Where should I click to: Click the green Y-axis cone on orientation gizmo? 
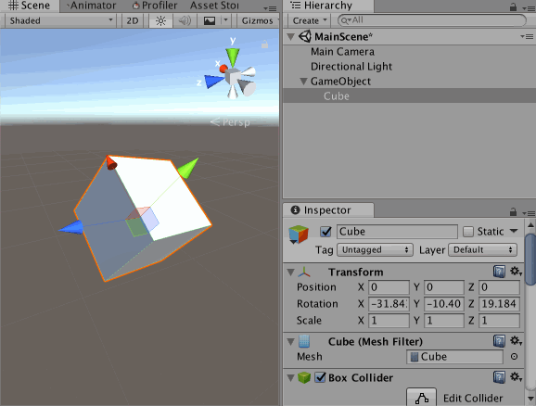click(x=233, y=57)
